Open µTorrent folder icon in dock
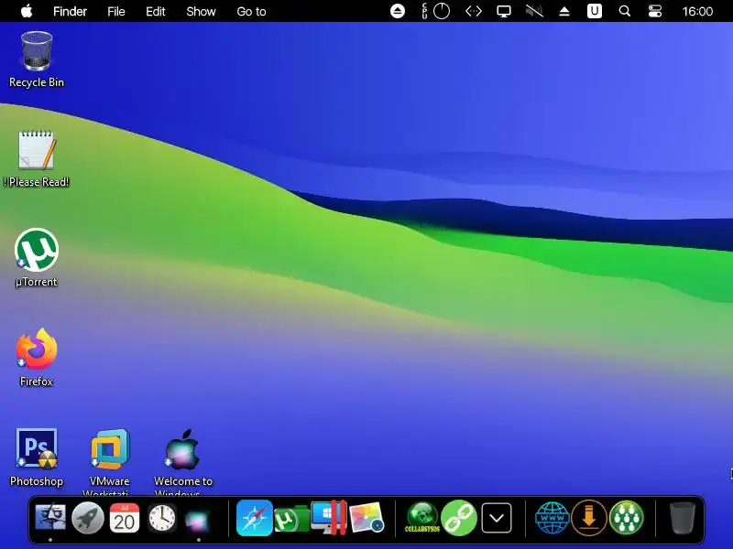Screen dimensions: 733x549 pos(291,519)
